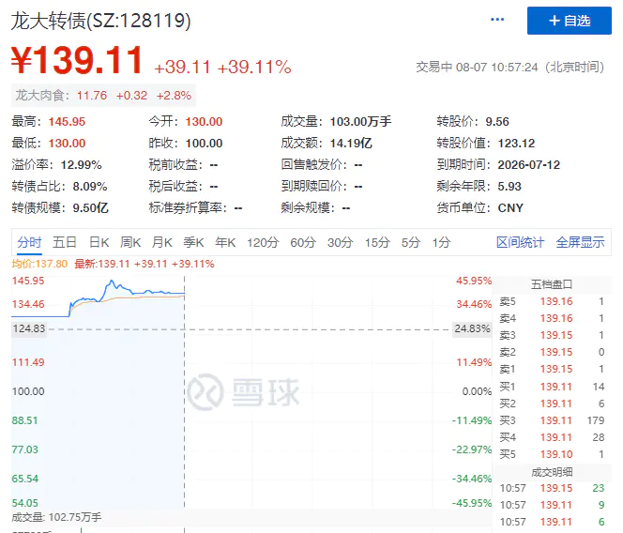This screenshot has height=533, width=623.
Task: Select the 卖5 ask row at 139.16
Action: tap(552, 301)
